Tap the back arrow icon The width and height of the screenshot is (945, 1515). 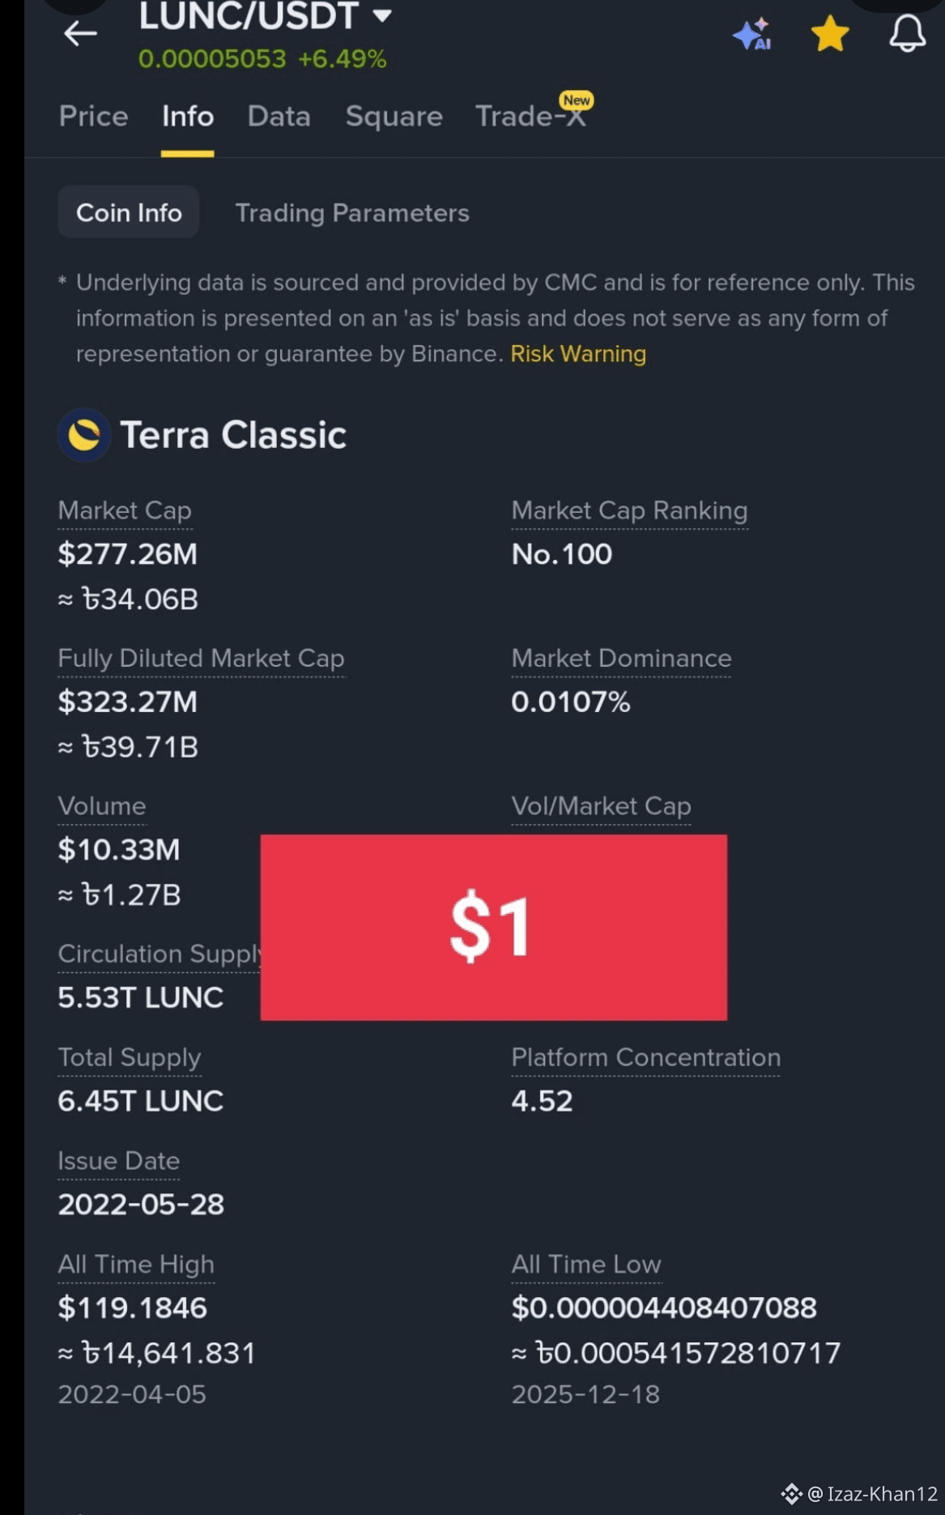coord(80,33)
